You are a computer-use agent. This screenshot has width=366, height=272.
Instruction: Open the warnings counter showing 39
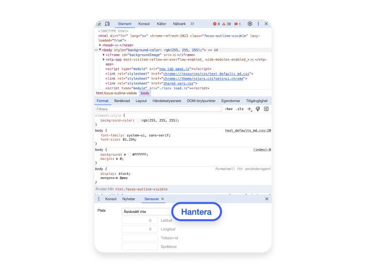(226, 24)
